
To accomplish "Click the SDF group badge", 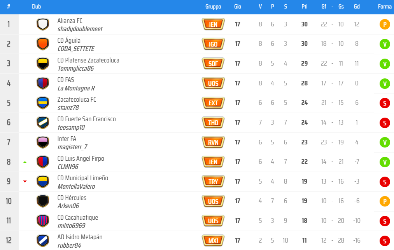I will pyautogui.click(x=213, y=64).
